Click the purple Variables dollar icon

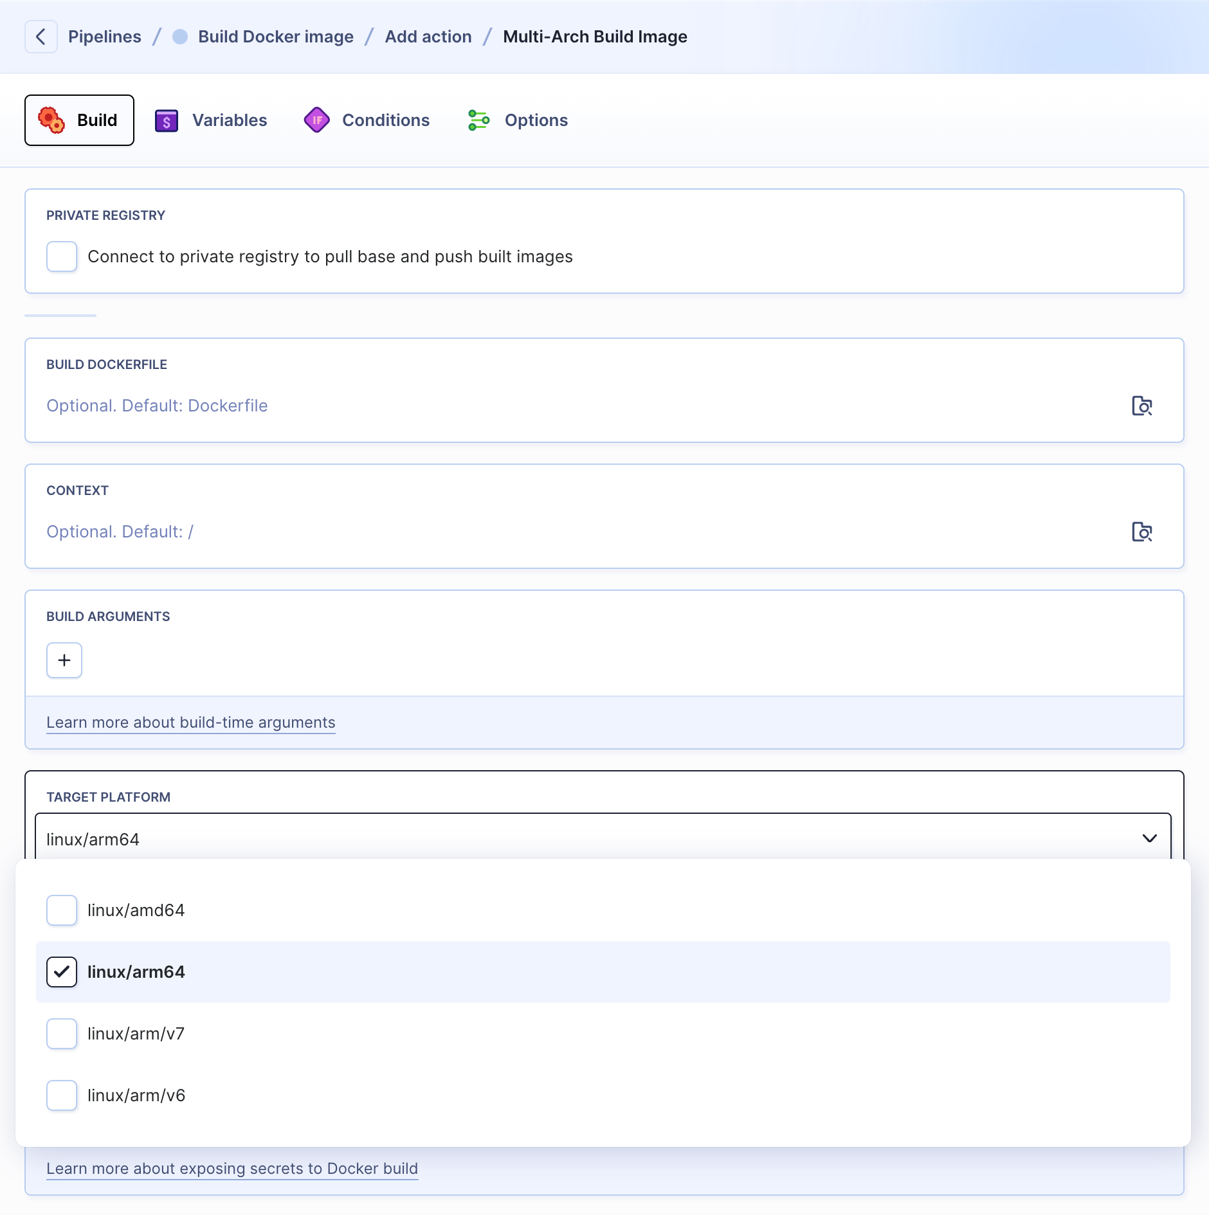point(167,120)
